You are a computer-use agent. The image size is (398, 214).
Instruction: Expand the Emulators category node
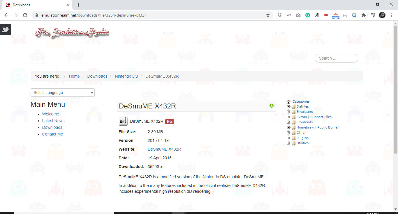pos(288,112)
